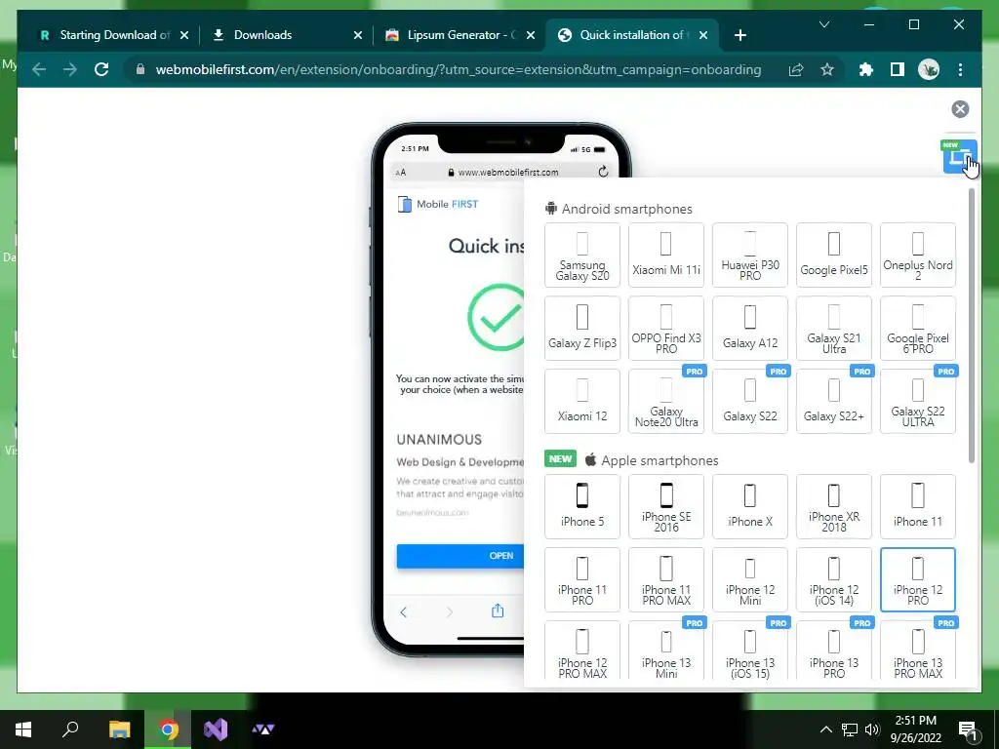
Task: Tap share icon in phone toolbar
Action: 498,611
